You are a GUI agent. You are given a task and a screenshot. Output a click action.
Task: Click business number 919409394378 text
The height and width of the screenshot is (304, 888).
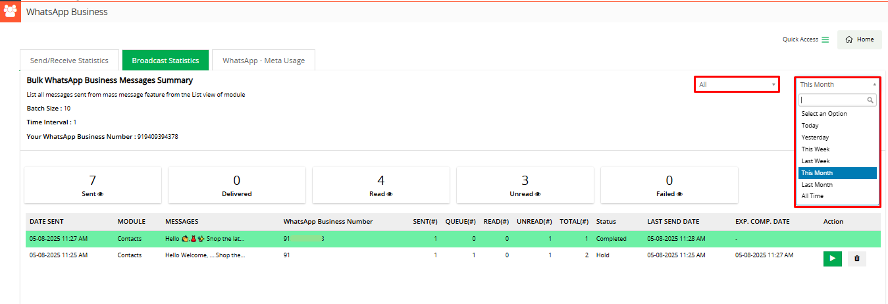click(158, 137)
